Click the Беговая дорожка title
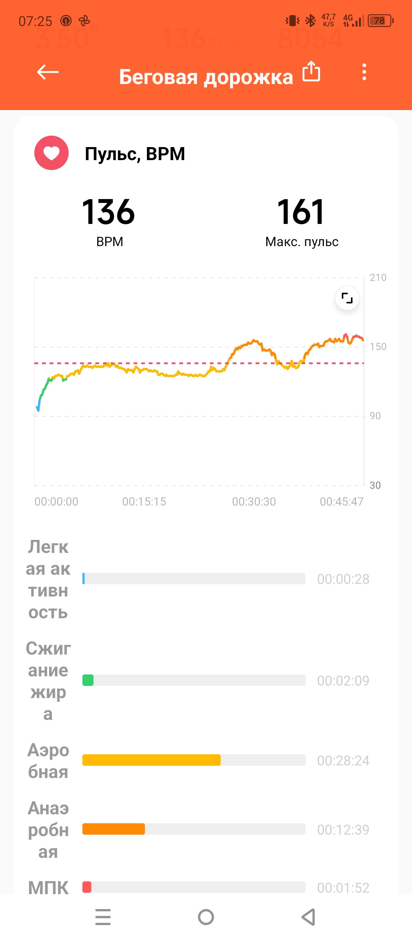The height and width of the screenshot is (940, 412). pyautogui.click(x=206, y=77)
